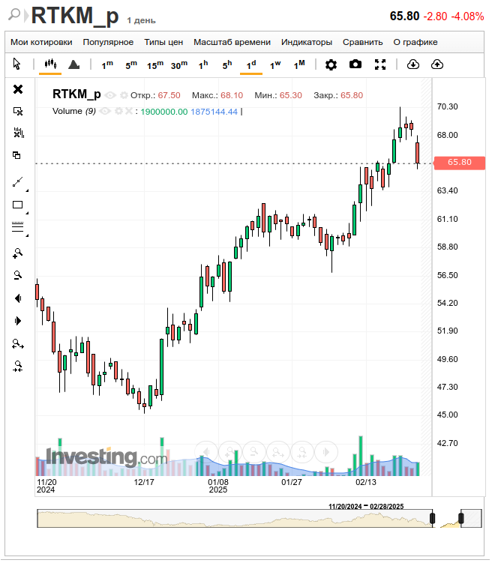Viewport: 492px width, 563px height.
Task: Click the search magnifier icon next to RTKM_p
Action: [14, 15]
